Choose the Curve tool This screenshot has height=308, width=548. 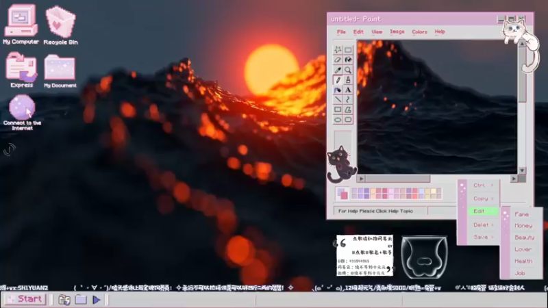click(x=348, y=99)
